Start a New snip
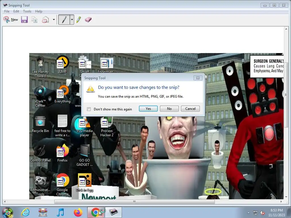The height and width of the screenshot is (218, 291). tap(11, 20)
